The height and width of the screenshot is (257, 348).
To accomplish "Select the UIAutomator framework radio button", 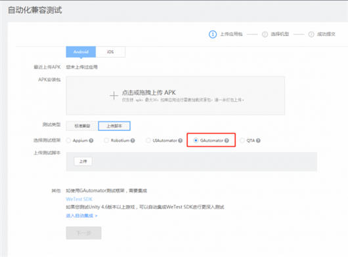I will pyautogui.click(x=148, y=140).
